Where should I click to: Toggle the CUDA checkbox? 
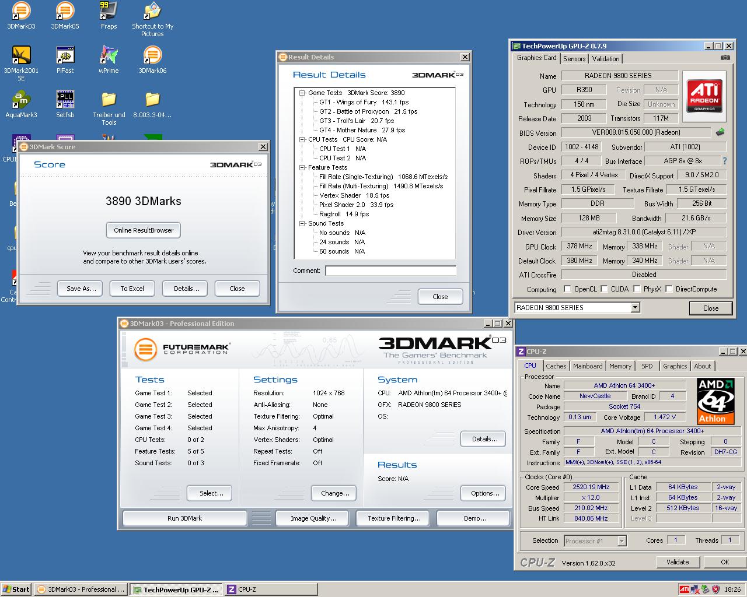pyautogui.click(x=604, y=289)
